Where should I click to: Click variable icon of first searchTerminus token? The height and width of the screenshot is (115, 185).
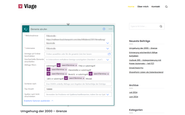click(x=59, y=65)
